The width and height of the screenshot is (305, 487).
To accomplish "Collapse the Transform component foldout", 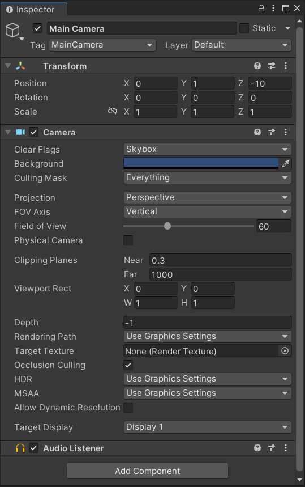I will pyautogui.click(x=8, y=66).
